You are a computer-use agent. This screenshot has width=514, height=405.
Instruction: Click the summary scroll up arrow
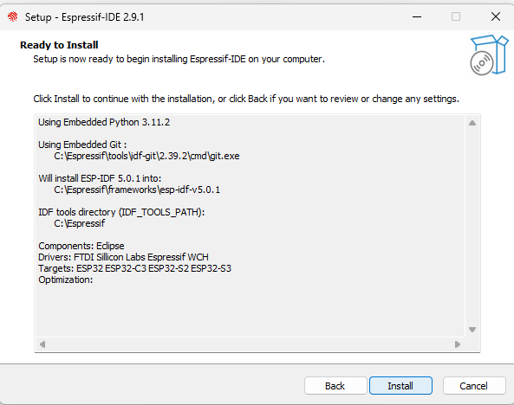click(x=472, y=123)
